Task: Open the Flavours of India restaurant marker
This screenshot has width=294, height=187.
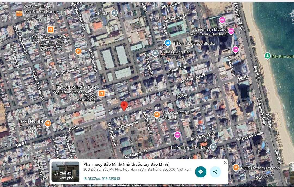Action: pyautogui.click(x=101, y=93)
